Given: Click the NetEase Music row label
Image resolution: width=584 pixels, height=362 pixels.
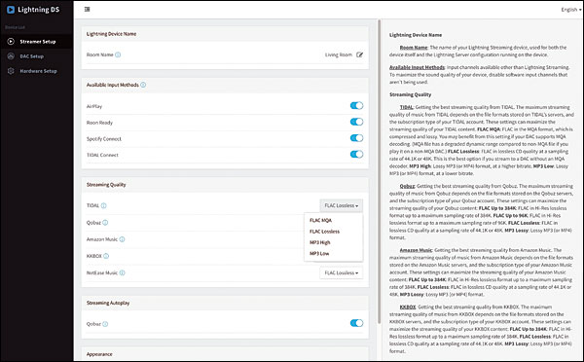Looking at the screenshot, I should click(x=102, y=273).
